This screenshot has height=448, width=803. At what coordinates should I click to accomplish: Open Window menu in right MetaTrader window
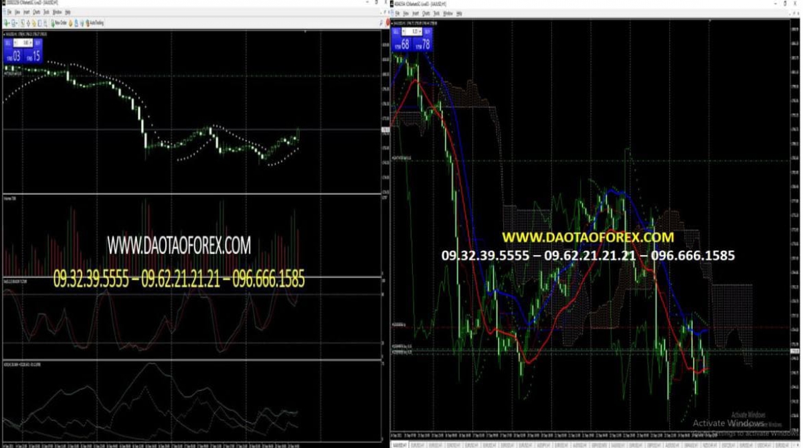coord(448,13)
